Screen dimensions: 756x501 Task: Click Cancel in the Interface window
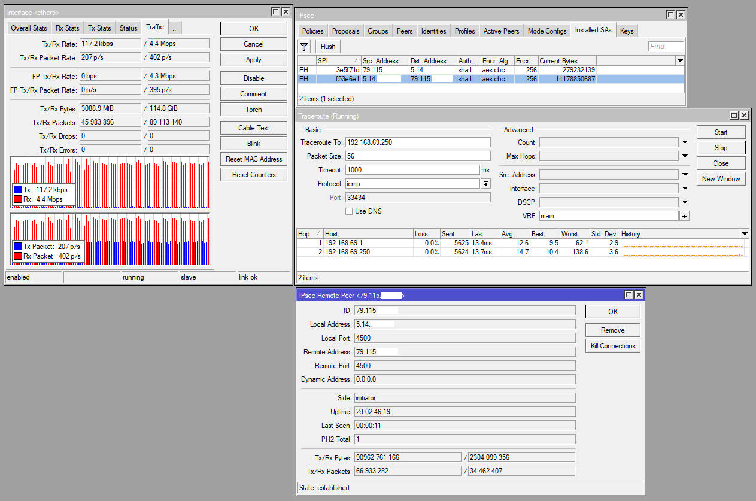pos(254,44)
